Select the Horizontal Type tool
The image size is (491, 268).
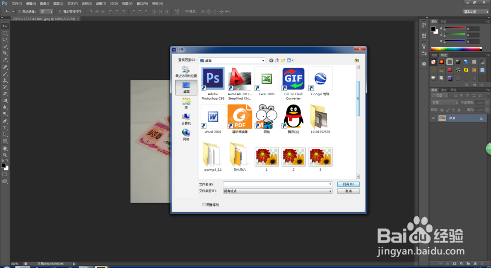click(5, 128)
